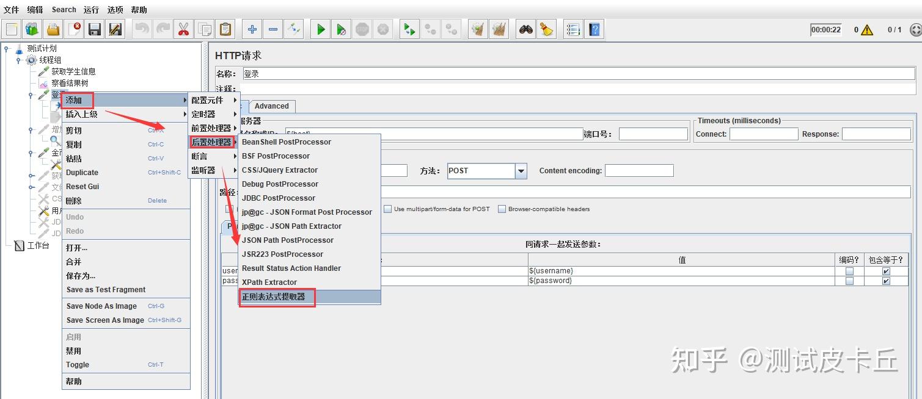Click the Cut scissors icon
Screen dimensions: 922x399
click(x=183, y=29)
